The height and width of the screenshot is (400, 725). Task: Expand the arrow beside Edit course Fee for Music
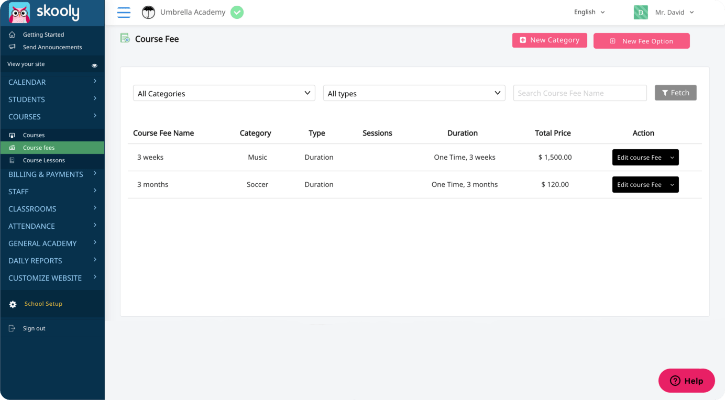[672, 158]
